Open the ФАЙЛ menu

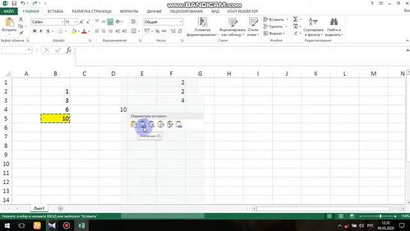pos(8,12)
